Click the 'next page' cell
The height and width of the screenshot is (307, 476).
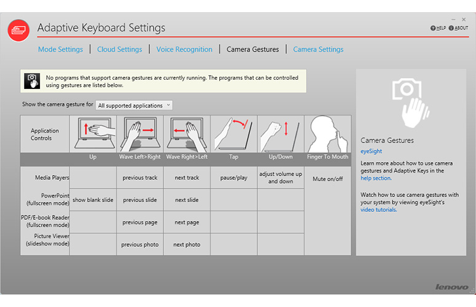tap(187, 222)
